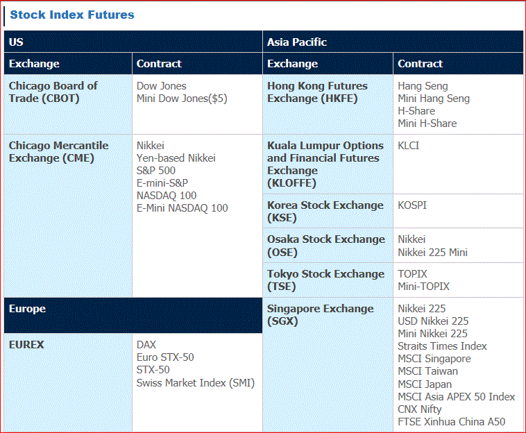Viewport: 526px width, 433px height.
Task: Click the Exchange column header under Asia Pacific
Action: pos(328,63)
